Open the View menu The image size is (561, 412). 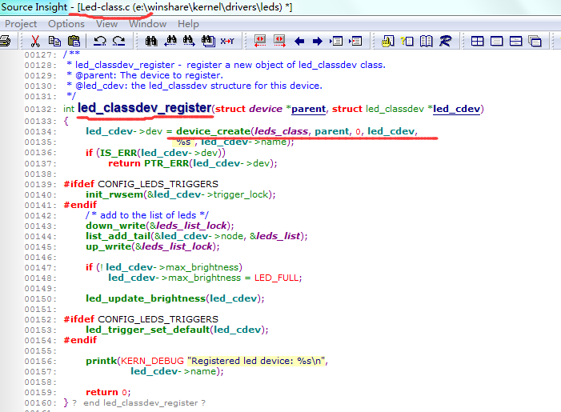click(x=106, y=24)
